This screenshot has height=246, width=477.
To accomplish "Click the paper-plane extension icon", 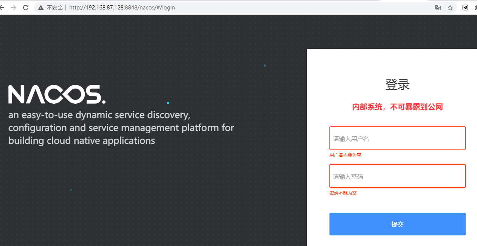I will click(465, 8).
